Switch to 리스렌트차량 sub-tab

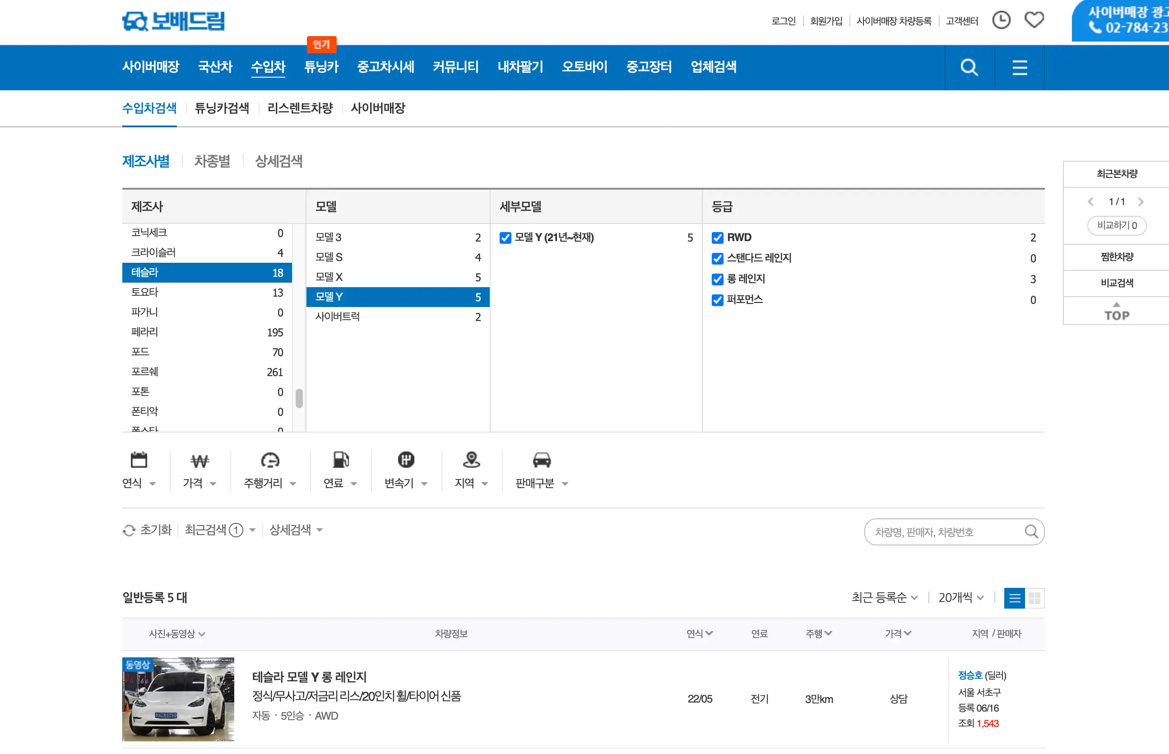tap(300, 108)
